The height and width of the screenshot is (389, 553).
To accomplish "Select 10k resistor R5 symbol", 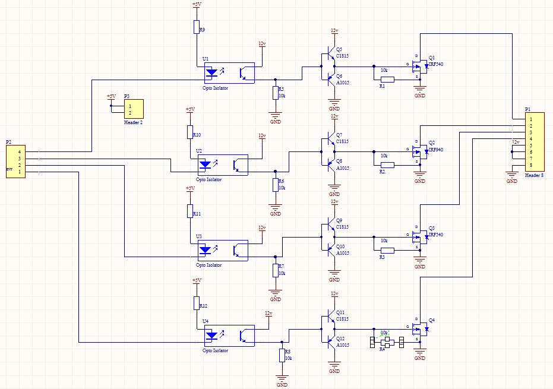I will tap(276, 93).
